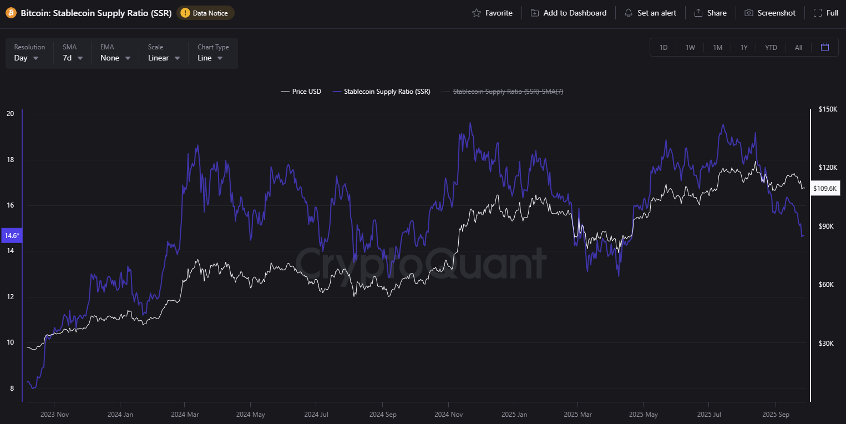846x424 pixels.
Task: Click the $109.6K price label on right axis
Action: [825, 189]
